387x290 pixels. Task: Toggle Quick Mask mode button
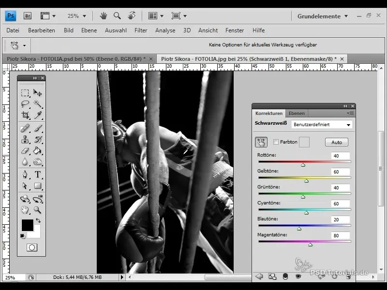point(32,247)
